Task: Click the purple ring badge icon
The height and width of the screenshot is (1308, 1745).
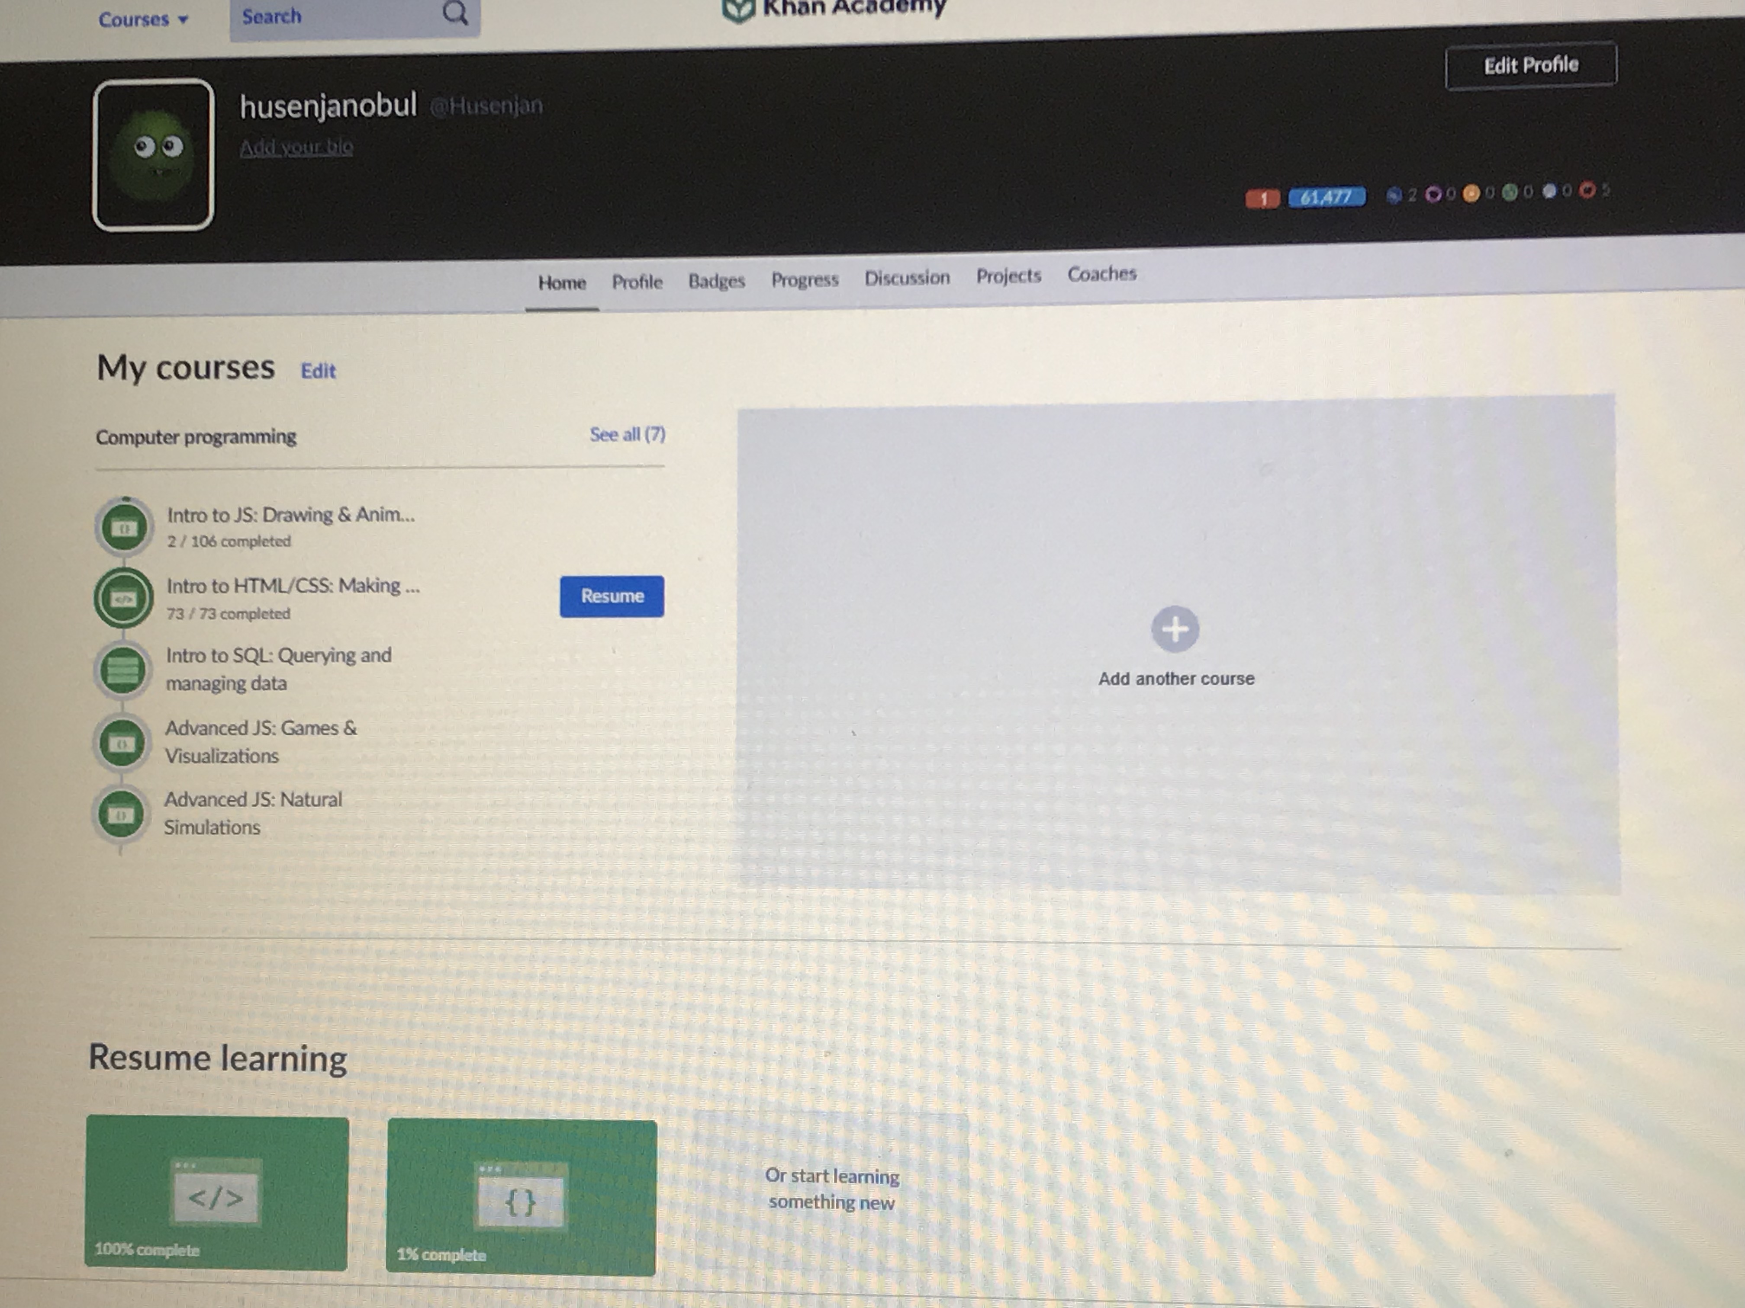Action: pyautogui.click(x=1433, y=194)
